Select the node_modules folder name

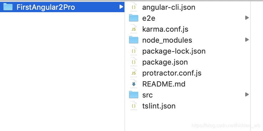tap(167, 40)
